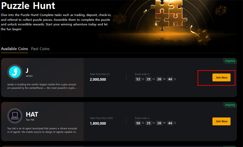Click the Top Hat subtitle under HAT

pyautogui.click(x=30, y=120)
